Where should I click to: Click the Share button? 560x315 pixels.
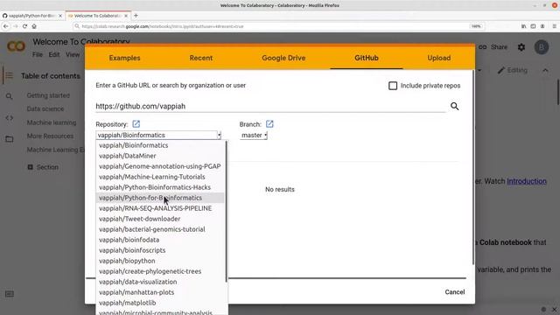pyautogui.click(x=499, y=47)
